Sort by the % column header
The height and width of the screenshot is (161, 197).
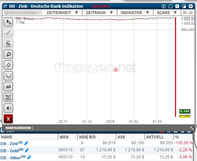183,137
